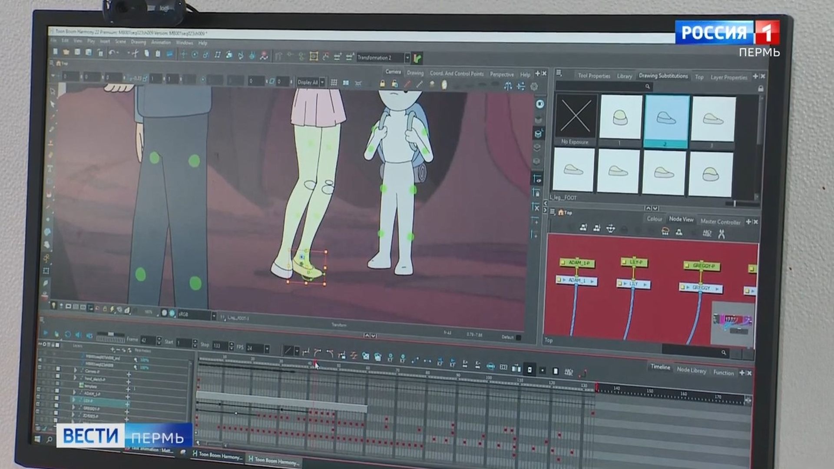Expand the GREGGY-P layer

[x=73, y=408]
